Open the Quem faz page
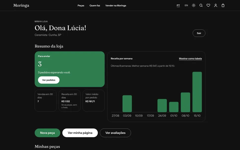The width and height of the screenshot is (240, 150). click(x=95, y=5)
